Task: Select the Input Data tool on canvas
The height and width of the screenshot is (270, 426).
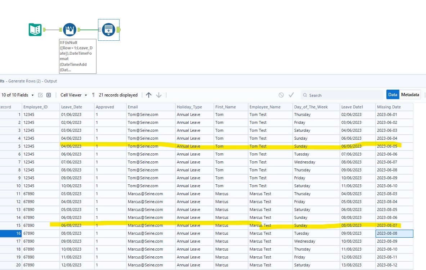Action: coord(35,30)
